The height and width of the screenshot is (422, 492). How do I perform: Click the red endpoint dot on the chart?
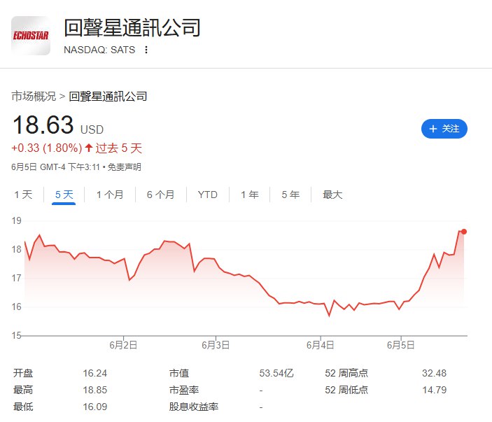click(464, 232)
